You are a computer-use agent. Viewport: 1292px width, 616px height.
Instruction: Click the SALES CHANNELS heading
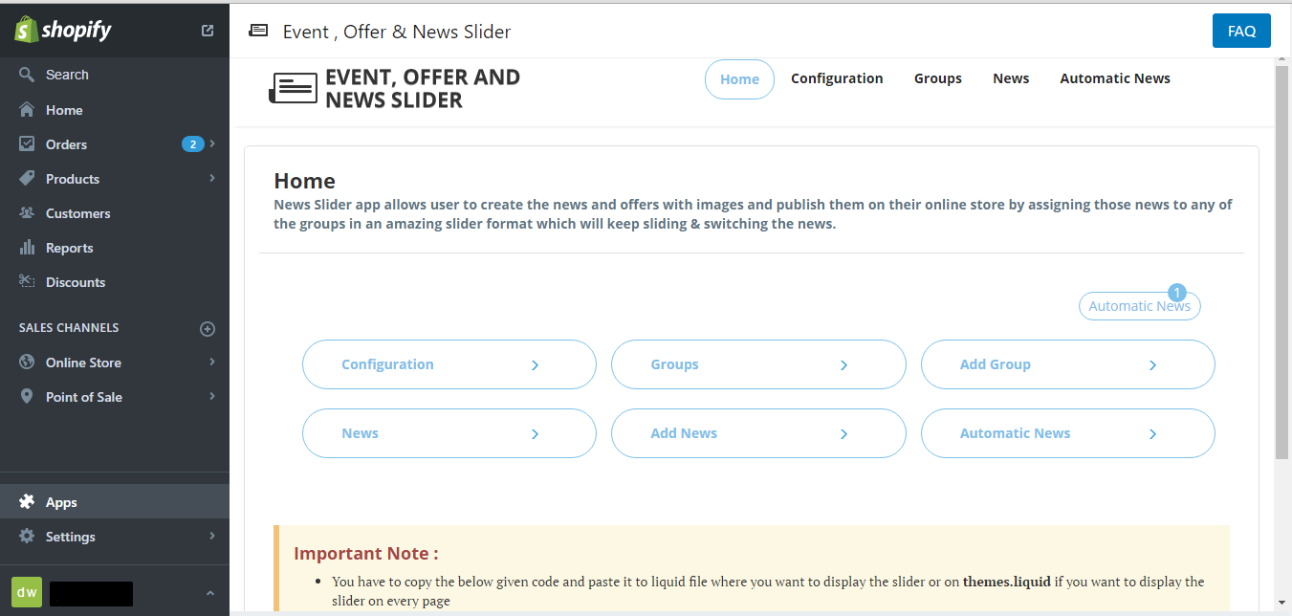(x=69, y=328)
